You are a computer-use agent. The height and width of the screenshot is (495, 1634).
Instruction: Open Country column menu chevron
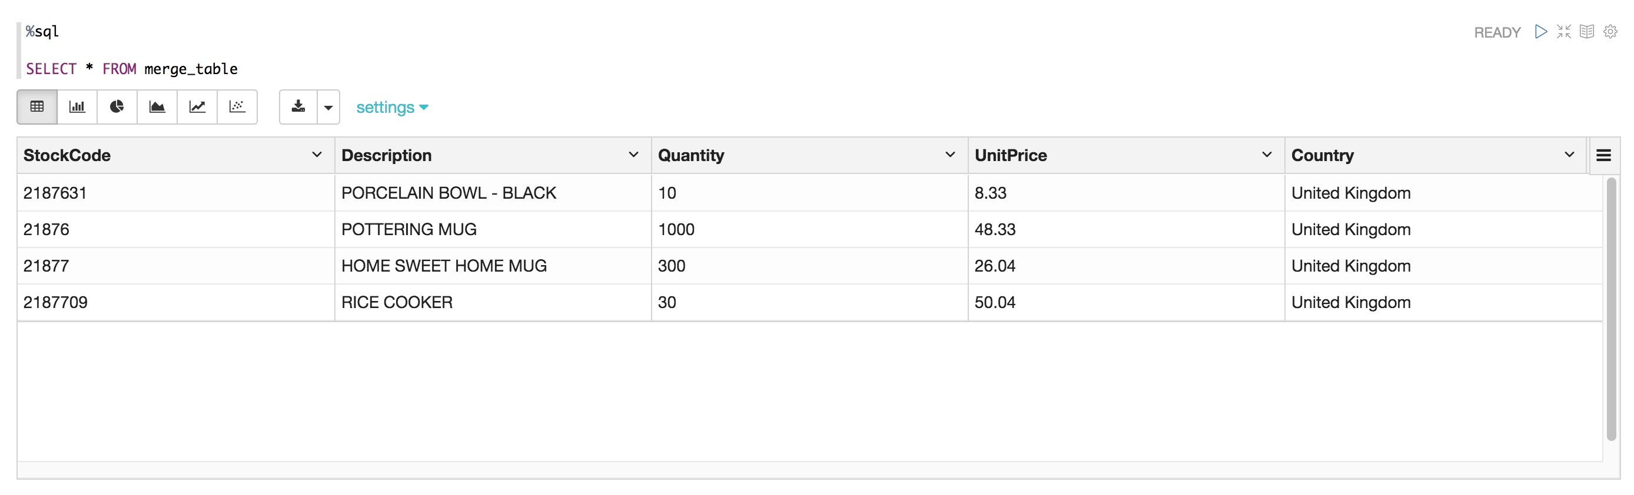click(1569, 155)
